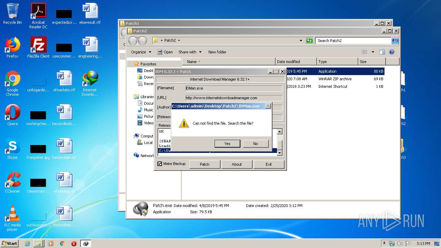Viewport: 441px width, 248px height.
Task: Open the Recycle Bin desktop icon
Action: (x=12, y=14)
